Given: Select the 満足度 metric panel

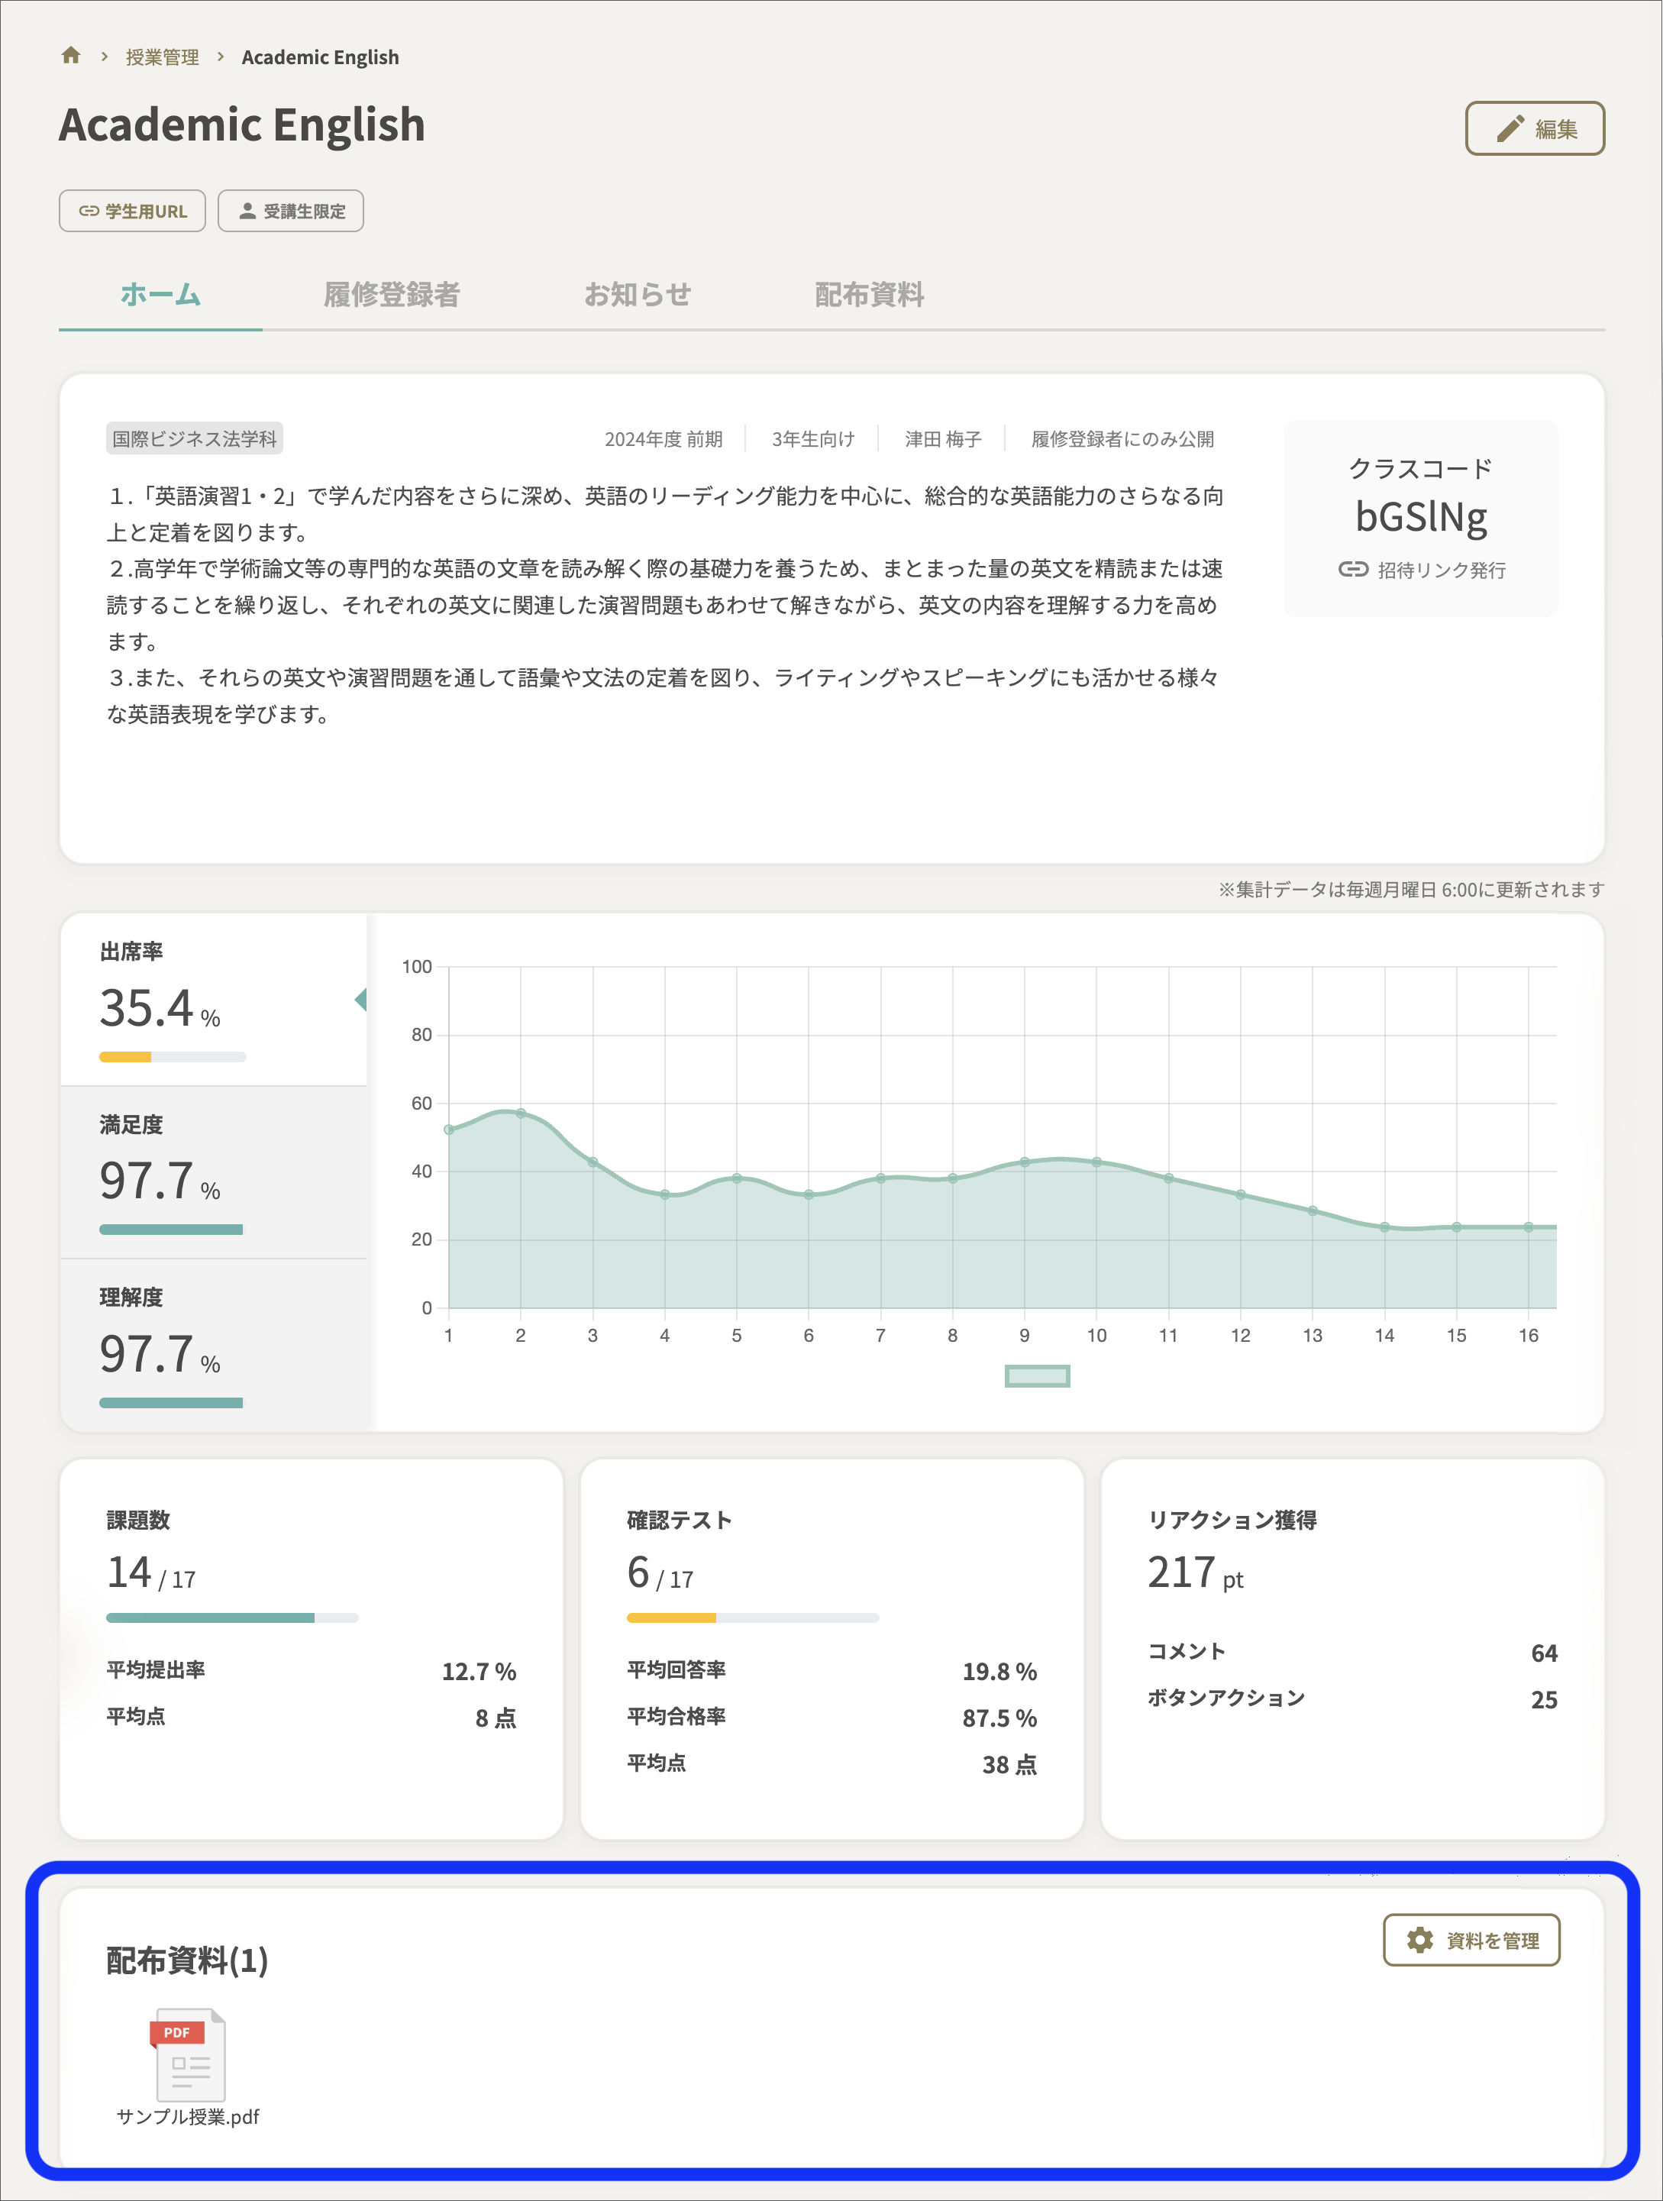Looking at the screenshot, I should click(x=213, y=1172).
